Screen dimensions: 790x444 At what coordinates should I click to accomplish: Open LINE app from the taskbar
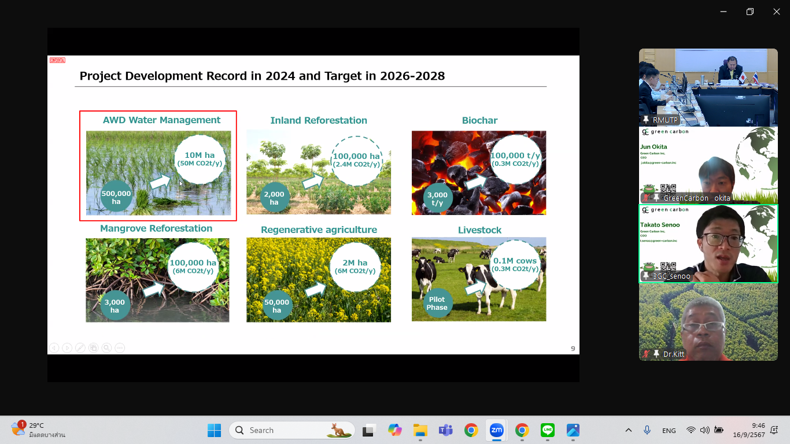coord(548,430)
